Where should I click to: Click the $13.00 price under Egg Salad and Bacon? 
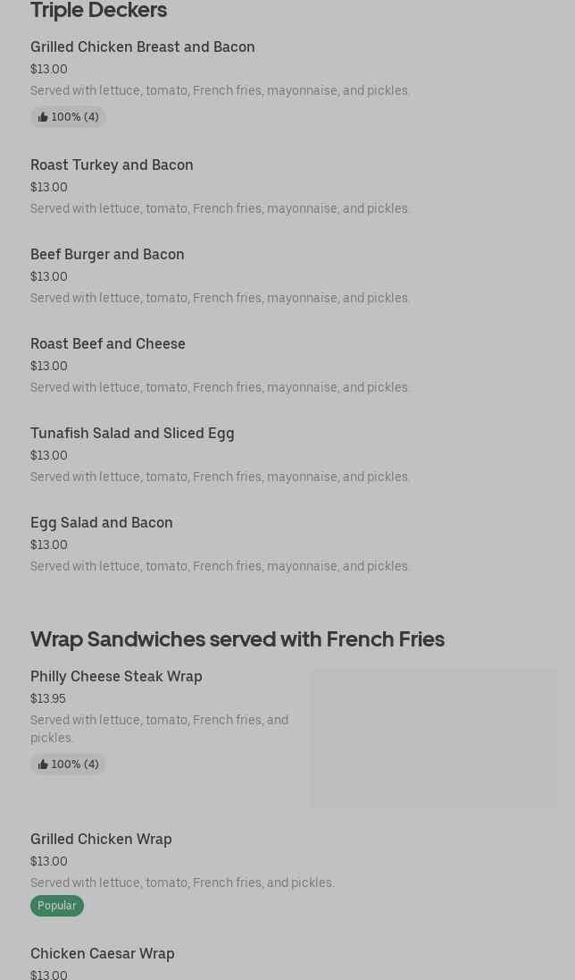click(49, 545)
